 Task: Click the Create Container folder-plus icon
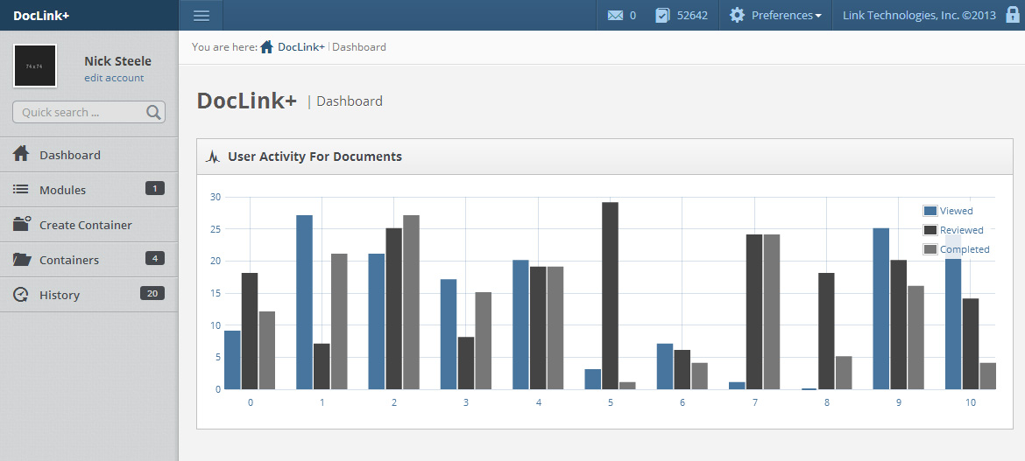point(22,224)
